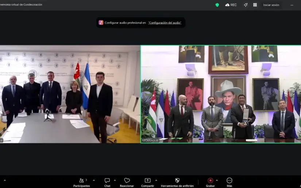The width and height of the screenshot is (301, 188).
Task: Expand the arrow next to Participantes
Action: (94, 180)
